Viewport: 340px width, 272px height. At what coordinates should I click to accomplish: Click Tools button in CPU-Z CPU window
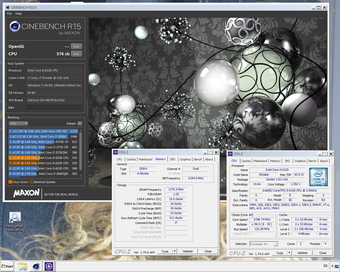pos(280,253)
